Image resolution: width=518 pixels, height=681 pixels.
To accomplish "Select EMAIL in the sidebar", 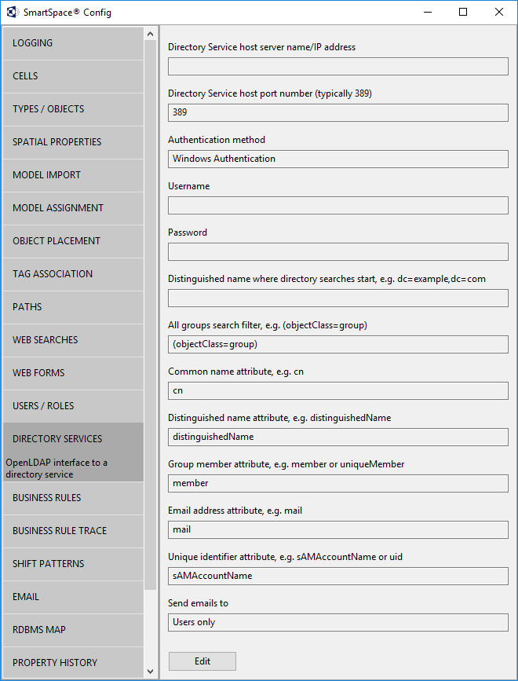I will (73, 597).
